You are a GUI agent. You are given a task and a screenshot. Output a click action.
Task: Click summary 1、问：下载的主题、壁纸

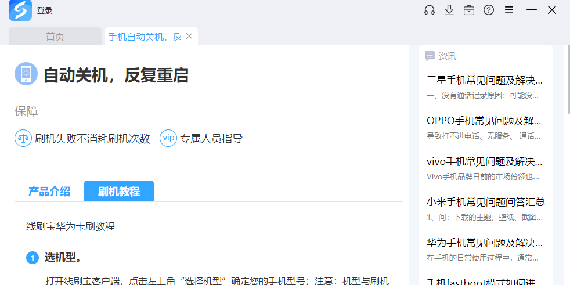(x=485, y=218)
